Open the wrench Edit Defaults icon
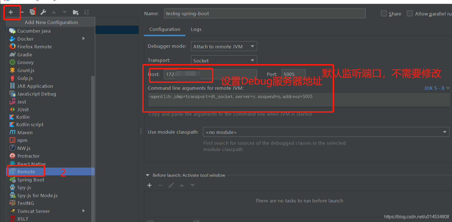452x222 pixels. 43,12
